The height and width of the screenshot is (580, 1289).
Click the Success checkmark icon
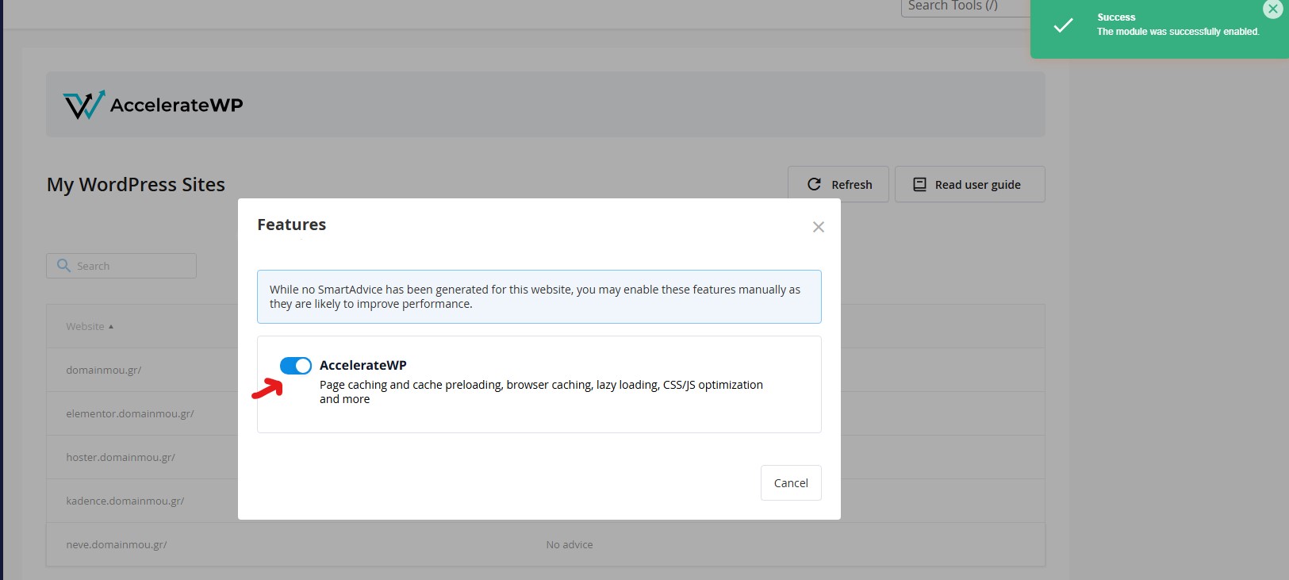pos(1063,25)
